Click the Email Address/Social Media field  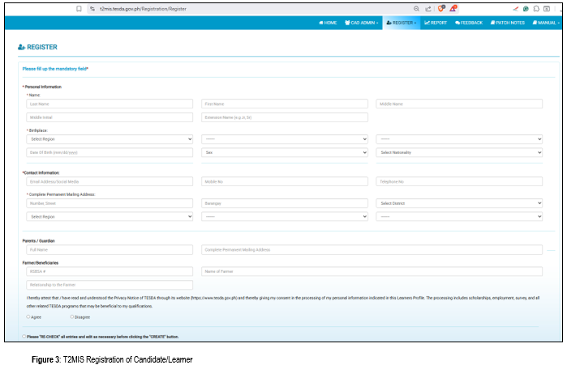110,181
